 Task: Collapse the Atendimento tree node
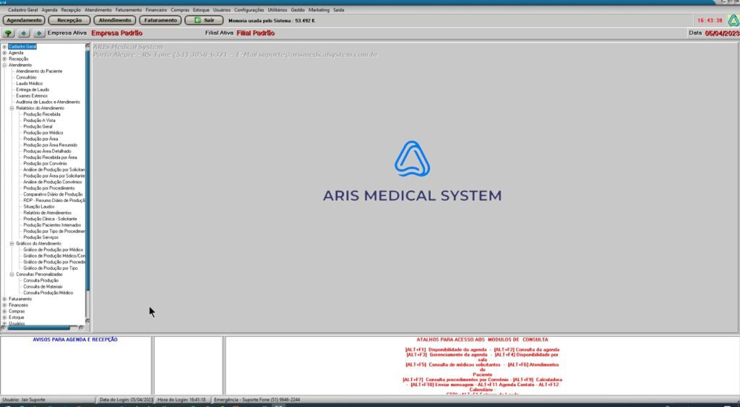(x=4, y=65)
